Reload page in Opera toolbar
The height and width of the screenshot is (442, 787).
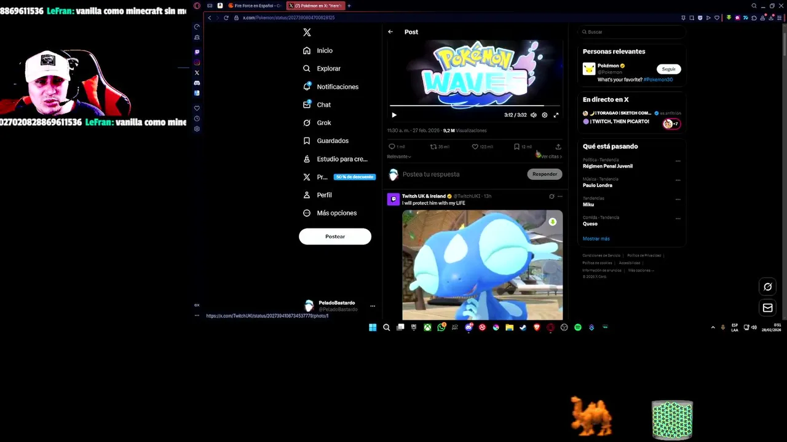pos(226,18)
